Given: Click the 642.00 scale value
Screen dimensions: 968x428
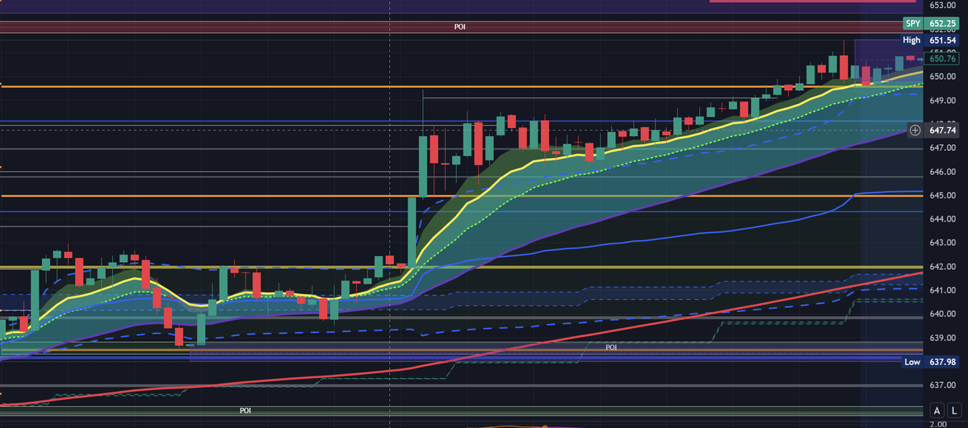Looking at the screenshot, I should [x=943, y=267].
